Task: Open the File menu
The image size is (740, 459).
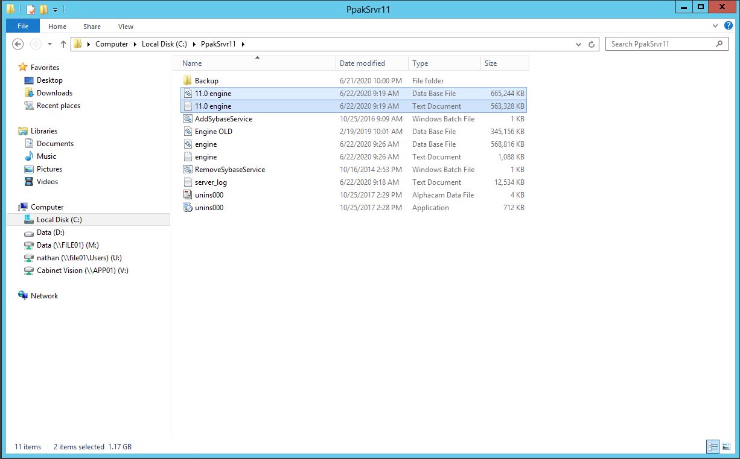Action: click(x=23, y=26)
